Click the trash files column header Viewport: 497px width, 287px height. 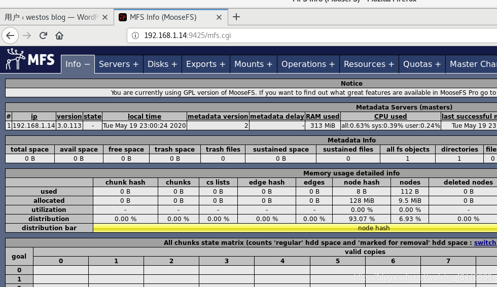click(x=223, y=149)
